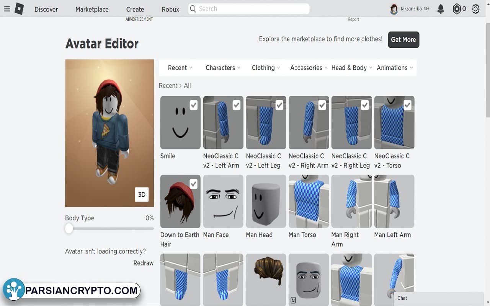Image resolution: width=490 pixels, height=306 pixels.
Task: Switch avatar preview to 3D
Action: point(142,194)
